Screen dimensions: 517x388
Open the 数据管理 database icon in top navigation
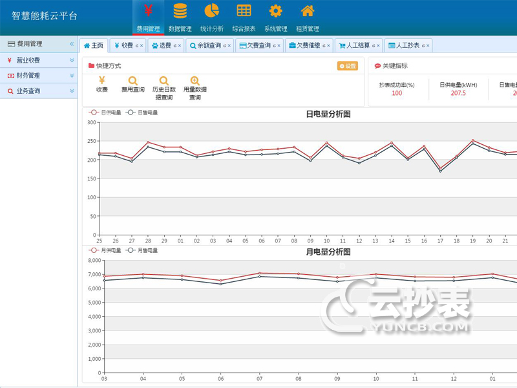pyautogui.click(x=180, y=11)
